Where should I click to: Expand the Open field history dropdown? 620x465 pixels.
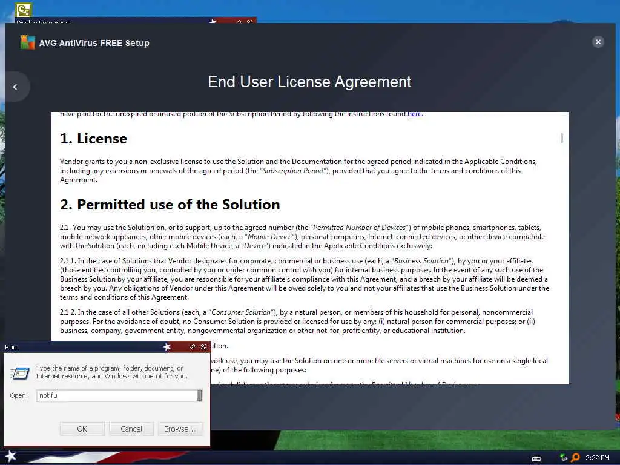199,395
